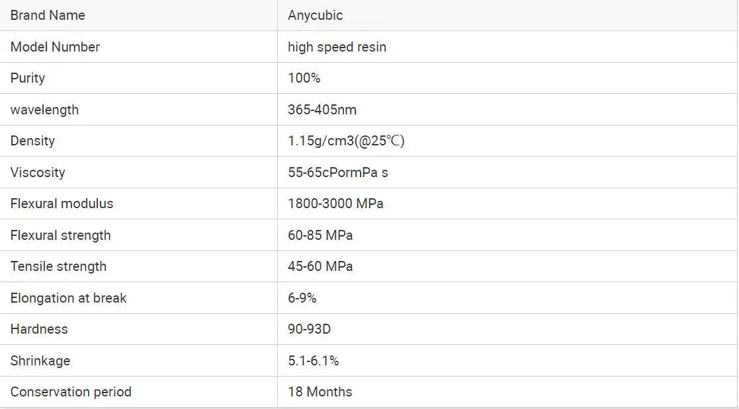Click the Flexural modulus label
Viewport: 739px width, 409px height.
(x=62, y=204)
